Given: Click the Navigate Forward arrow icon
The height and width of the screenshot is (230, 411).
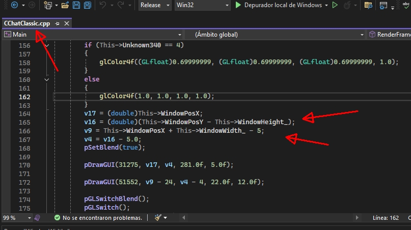Looking at the screenshot, I should click(32, 5).
